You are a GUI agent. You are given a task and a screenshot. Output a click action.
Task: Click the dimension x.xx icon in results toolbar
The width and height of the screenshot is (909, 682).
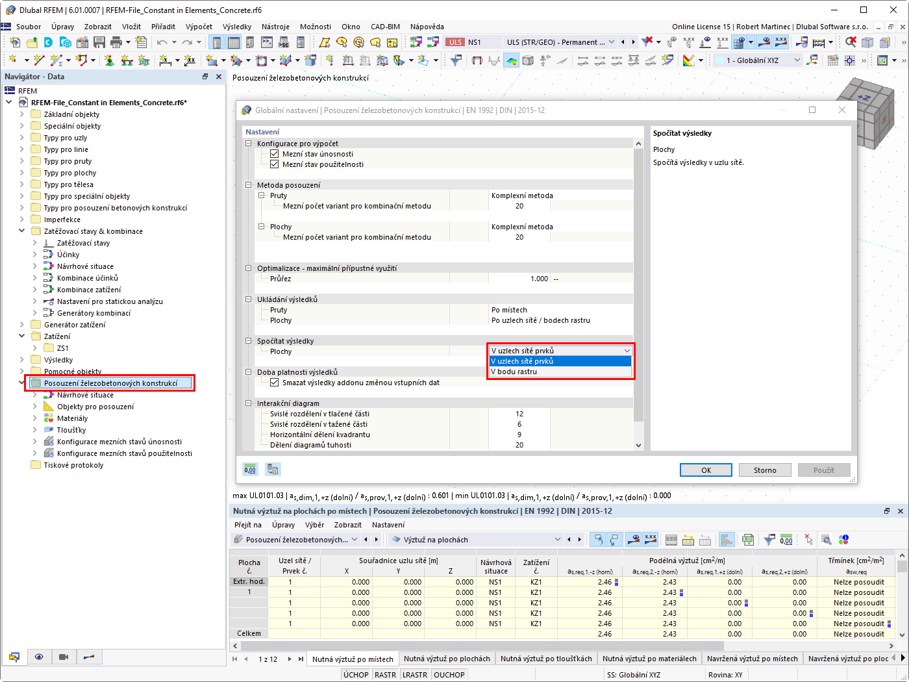(x=650, y=540)
